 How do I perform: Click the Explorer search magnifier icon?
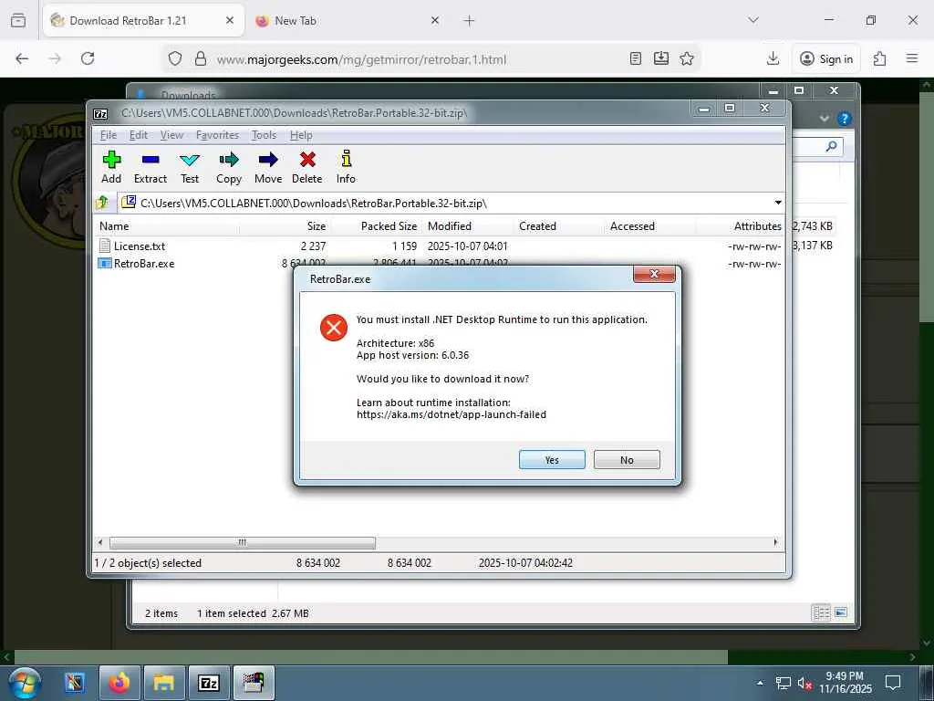coord(832,146)
